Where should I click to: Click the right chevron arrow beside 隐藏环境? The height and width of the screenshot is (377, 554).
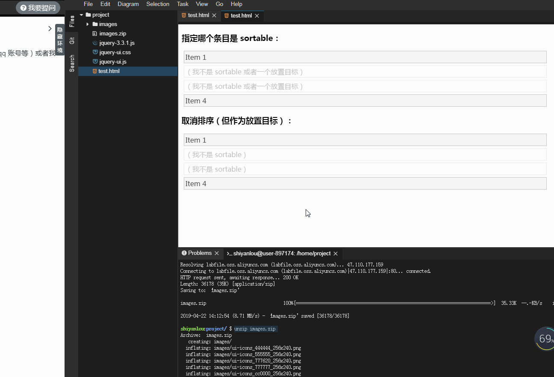50,29
